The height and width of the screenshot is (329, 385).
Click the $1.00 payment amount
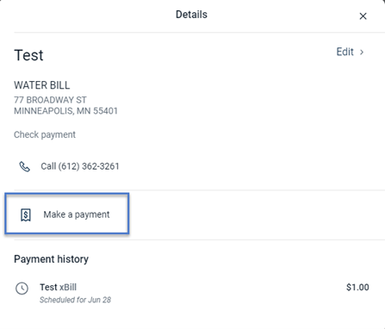(x=357, y=288)
